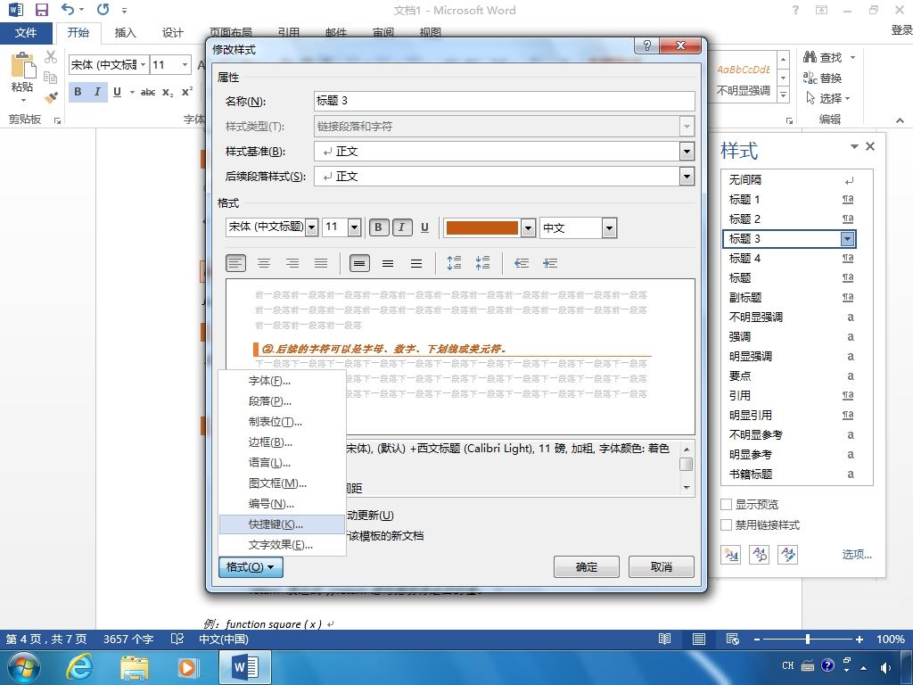Click the Paste clipboard icon in the ribbon

(22, 65)
